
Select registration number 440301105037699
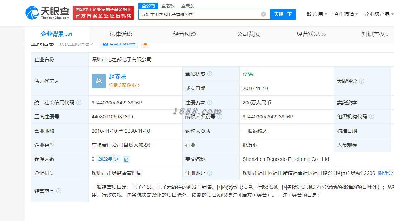[x=112, y=117]
